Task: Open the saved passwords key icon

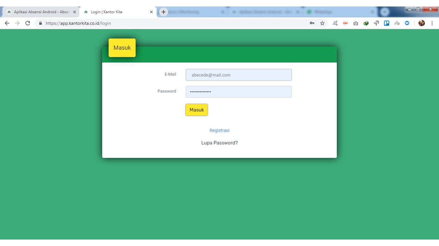Action: click(312, 23)
